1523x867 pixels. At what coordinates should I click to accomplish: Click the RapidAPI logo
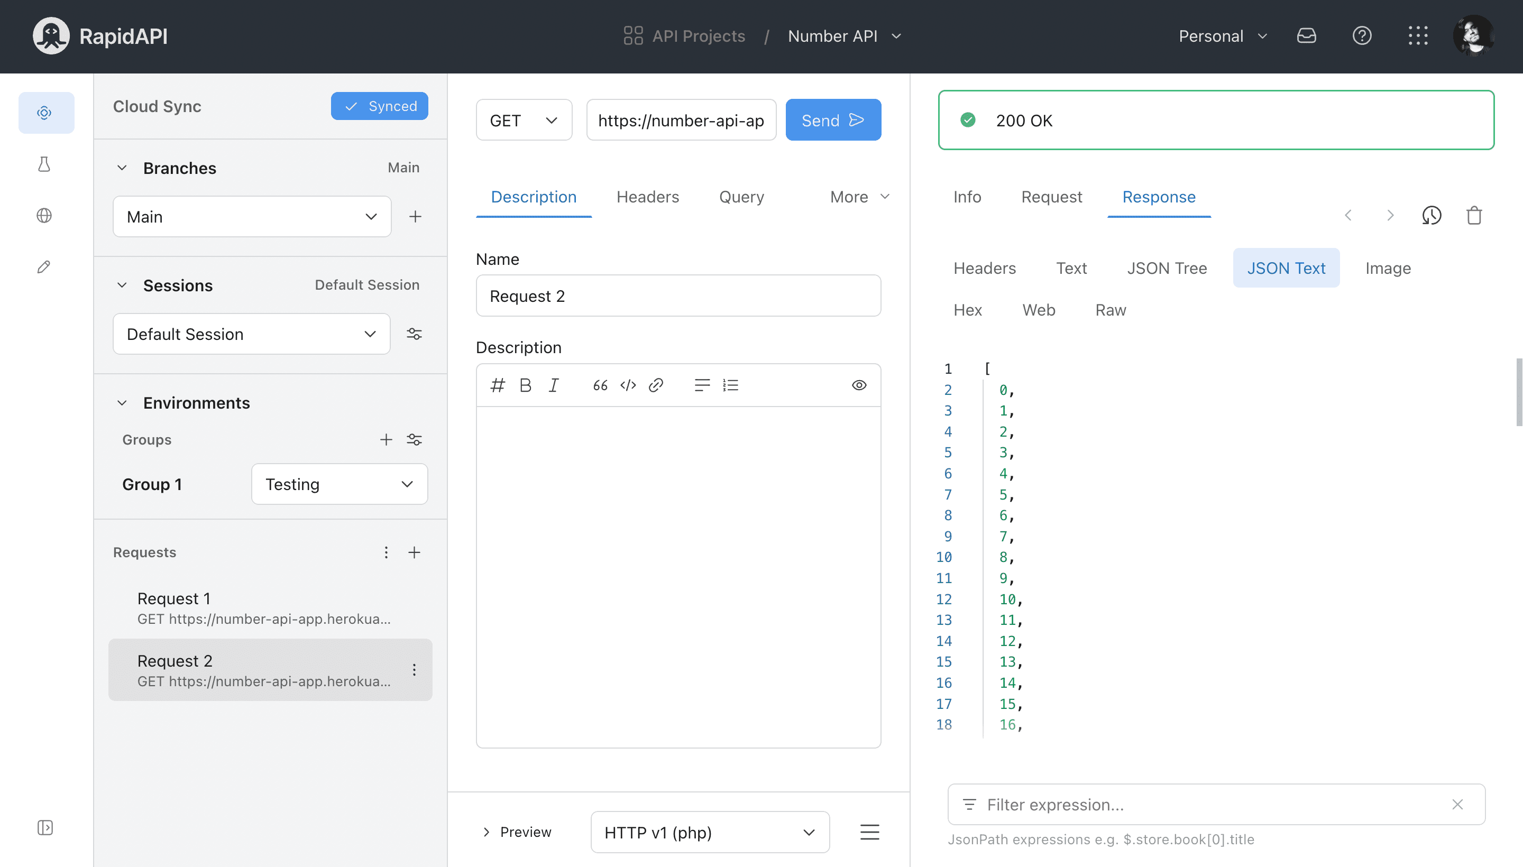point(100,36)
